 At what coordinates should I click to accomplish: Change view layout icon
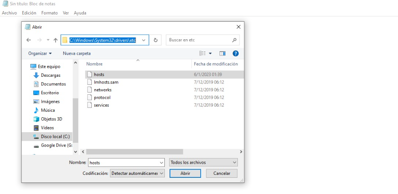pyautogui.click(x=202, y=53)
